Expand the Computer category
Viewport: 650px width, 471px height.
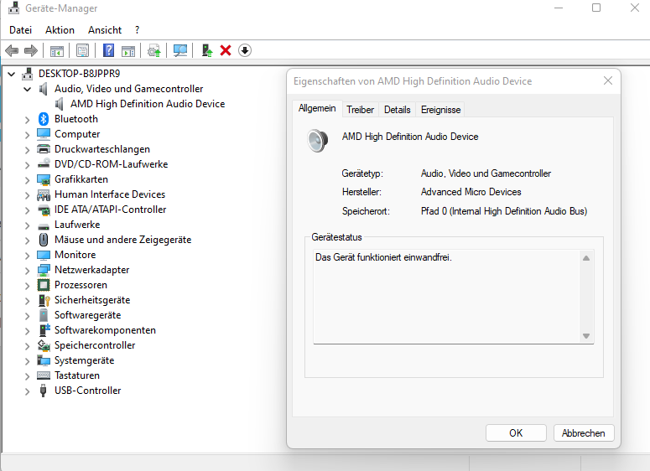point(28,135)
